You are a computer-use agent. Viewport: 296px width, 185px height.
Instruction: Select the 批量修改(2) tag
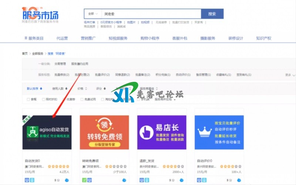pyautogui.click(x=62, y=75)
